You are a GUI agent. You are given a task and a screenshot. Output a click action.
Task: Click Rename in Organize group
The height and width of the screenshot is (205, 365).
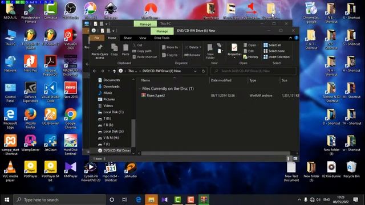[x=193, y=55]
